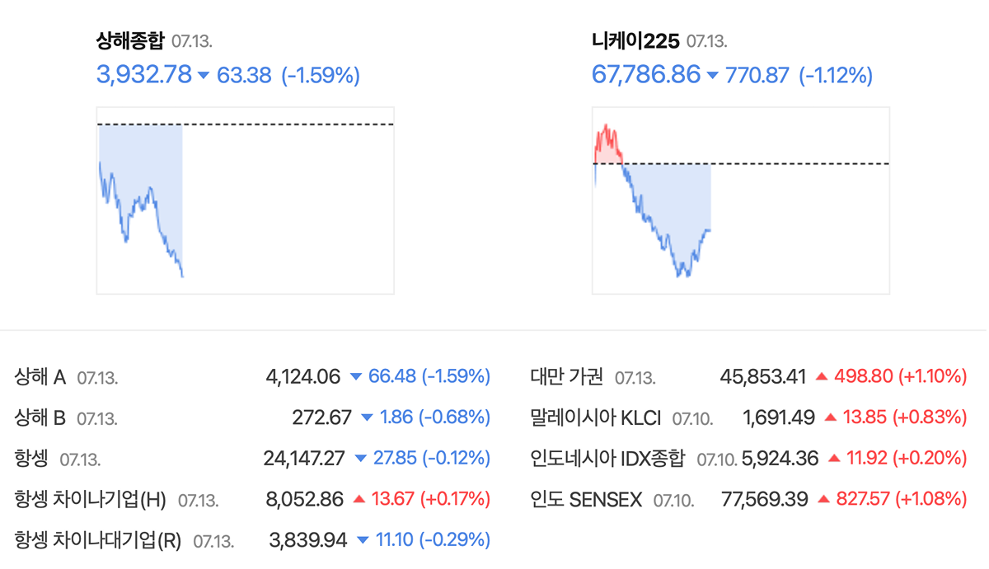Click the 니케이225 intraday chart
The height and width of the screenshot is (569, 989).
(x=741, y=200)
